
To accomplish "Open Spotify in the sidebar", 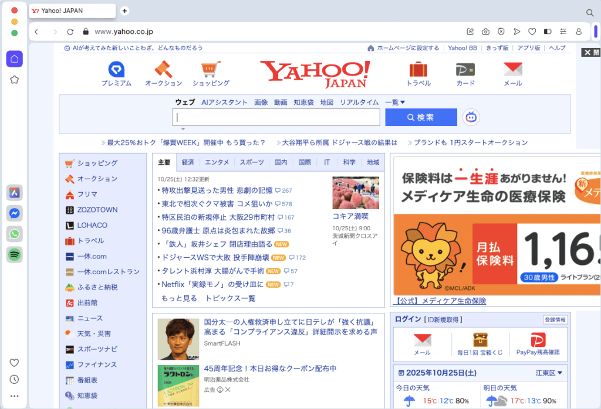I will [15, 254].
